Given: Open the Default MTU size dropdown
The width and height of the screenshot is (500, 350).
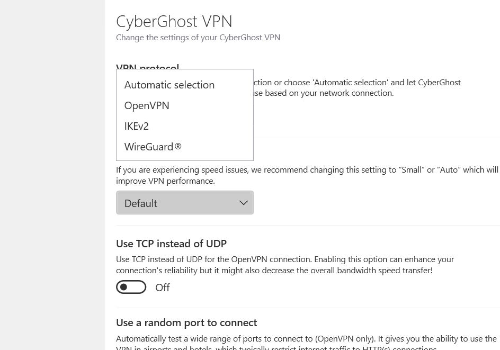Looking at the screenshot, I should click(x=184, y=203).
